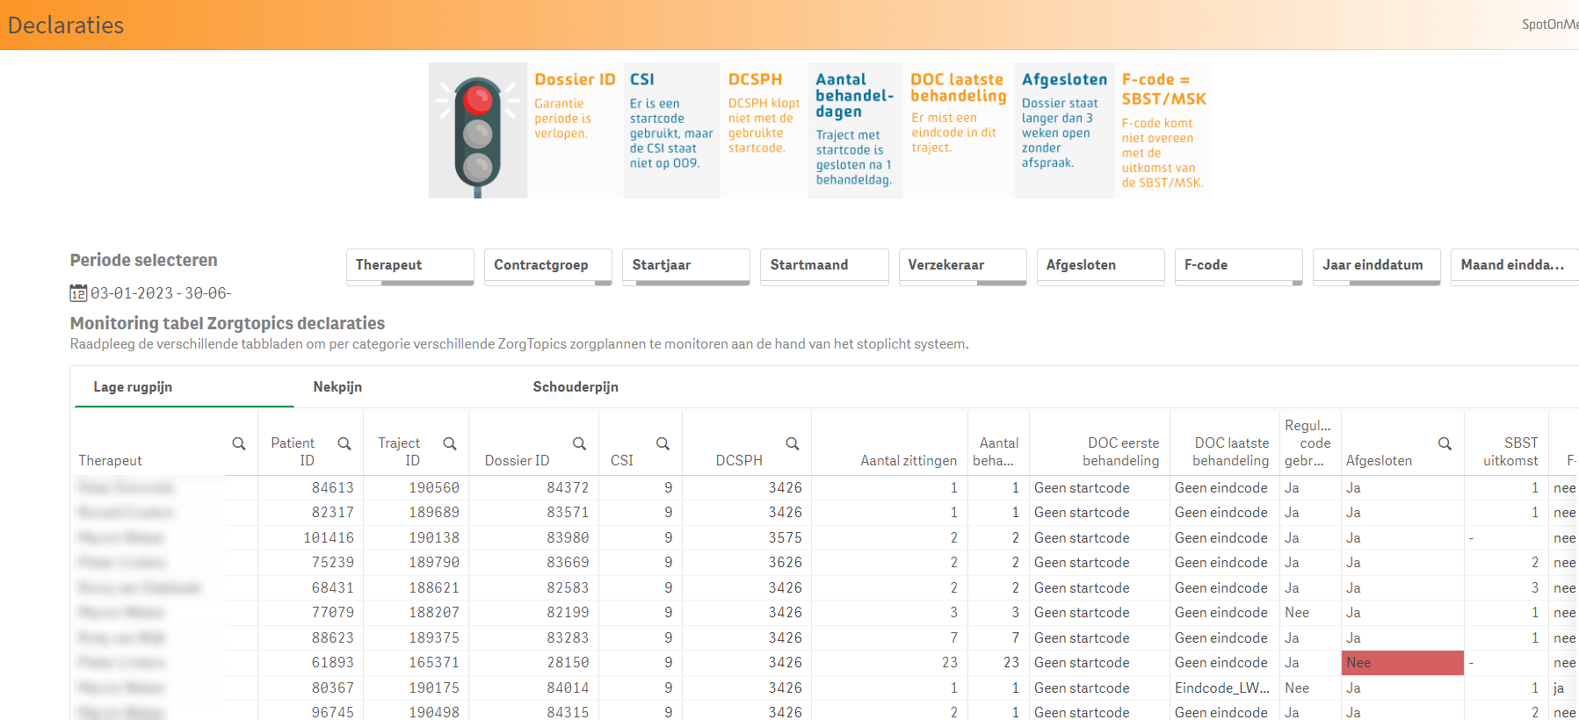Select the Lage rugpijn tab
The height and width of the screenshot is (720, 1579).
tap(133, 387)
